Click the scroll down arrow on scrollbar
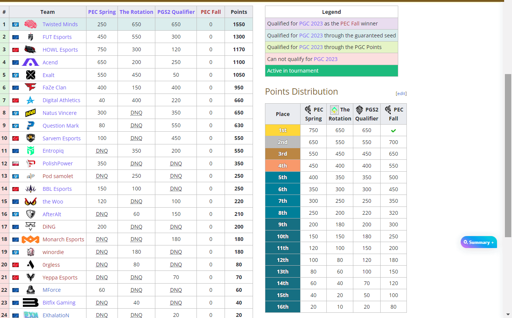 click(508, 314)
